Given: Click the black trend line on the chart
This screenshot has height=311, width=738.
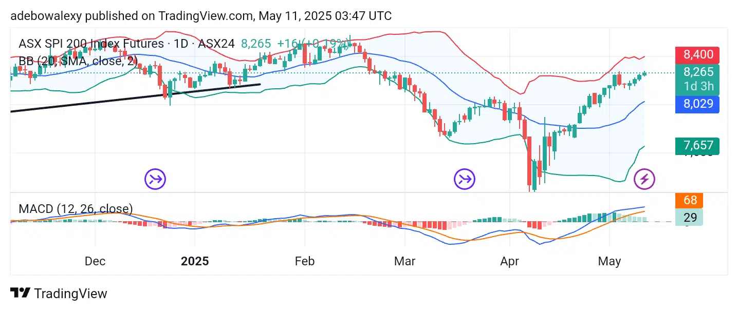Looking at the screenshot, I should 136,98.
